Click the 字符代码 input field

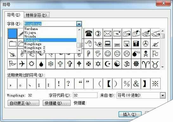[85, 95]
